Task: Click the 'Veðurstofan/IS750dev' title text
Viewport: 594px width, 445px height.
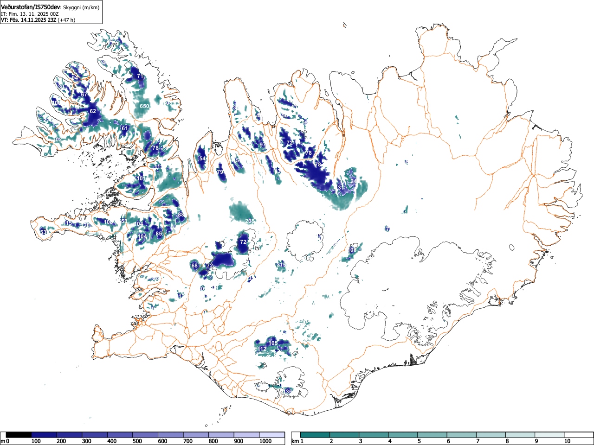Action: click(x=31, y=7)
